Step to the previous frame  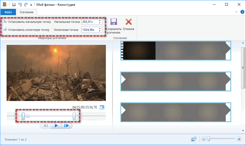click(x=46, y=125)
